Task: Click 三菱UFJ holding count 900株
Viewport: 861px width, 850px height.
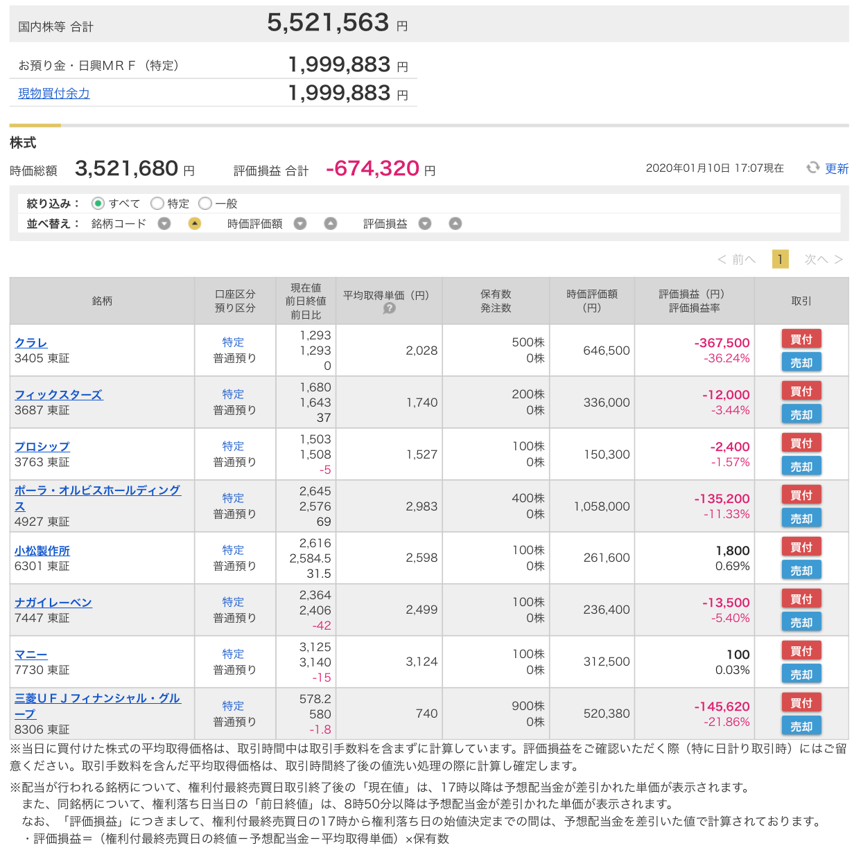Action: 528,706
